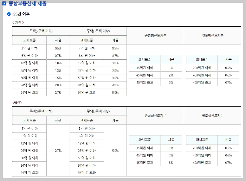Click 400억원 이하 in the 법인 별도합산토지분 table
Image resolution: width=246 pixels, height=181 pixels.
pos(202,155)
